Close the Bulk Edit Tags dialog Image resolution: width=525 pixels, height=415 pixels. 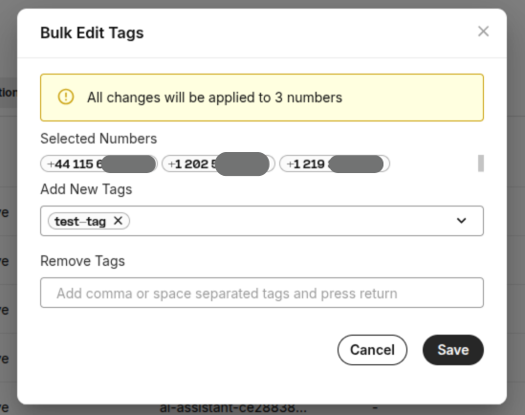[x=483, y=32]
